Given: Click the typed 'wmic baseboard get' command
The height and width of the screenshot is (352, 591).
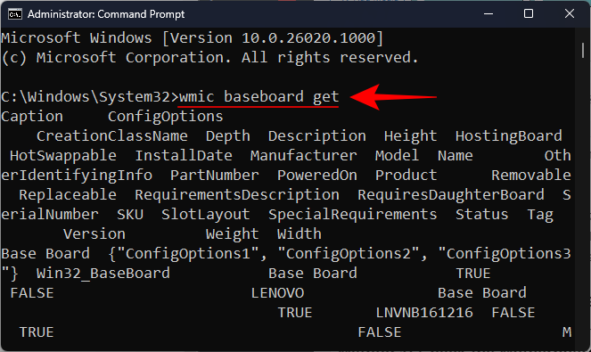Looking at the screenshot, I should (259, 97).
